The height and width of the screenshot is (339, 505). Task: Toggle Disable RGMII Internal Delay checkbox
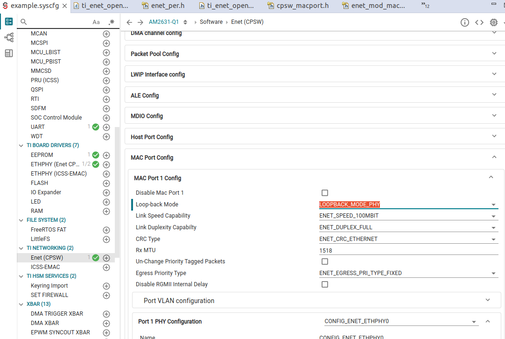pyautogui.click(x=325, y=284)
